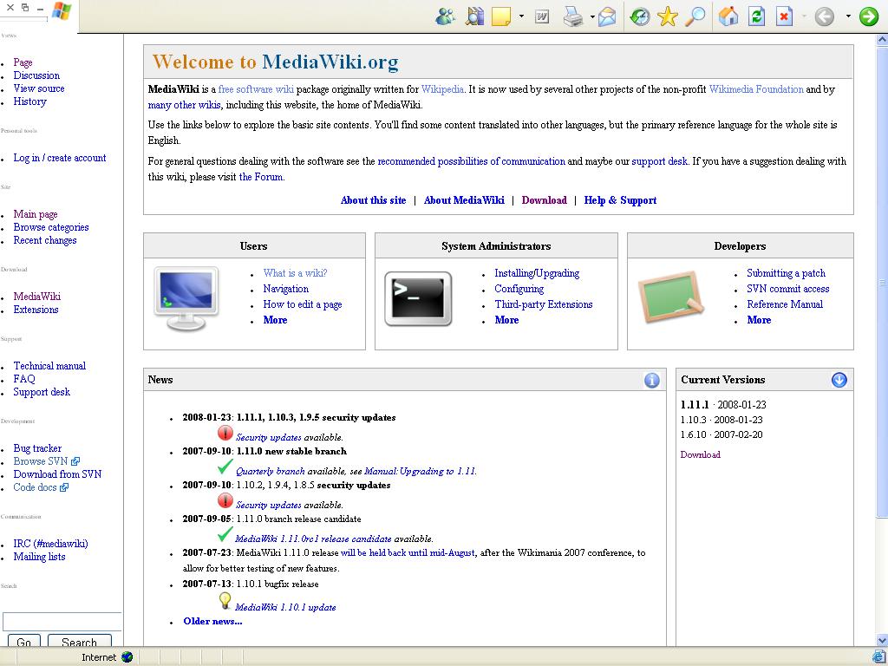Click the Users monitor image
Image resolution: width=888 pixels, height=666 pixels.
[186, 297]
